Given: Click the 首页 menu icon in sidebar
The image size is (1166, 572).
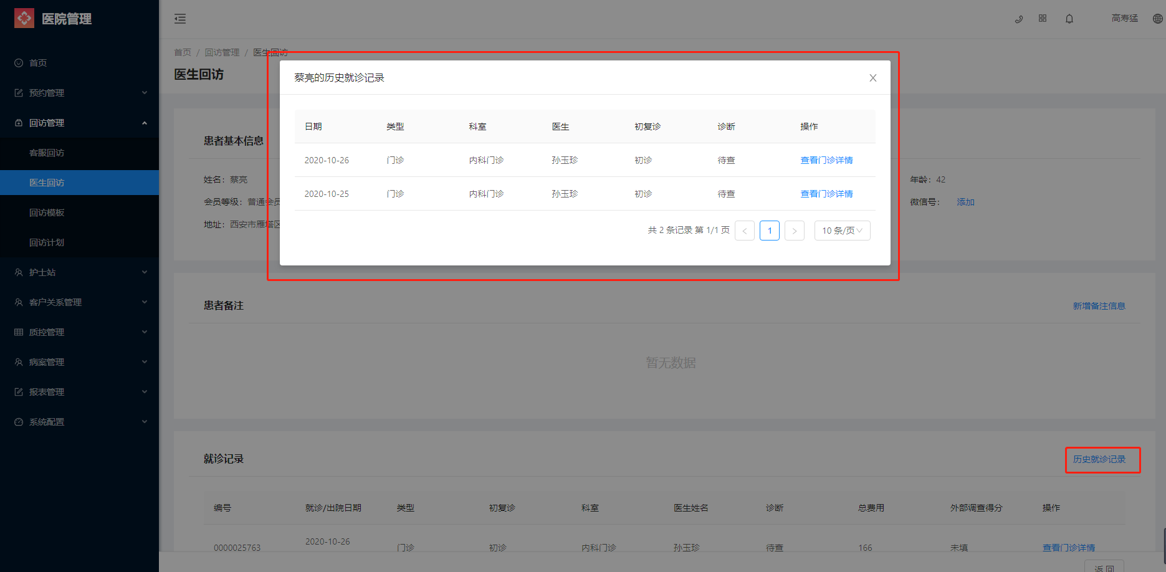Looking at the screenshot, I should click(19, 63).
